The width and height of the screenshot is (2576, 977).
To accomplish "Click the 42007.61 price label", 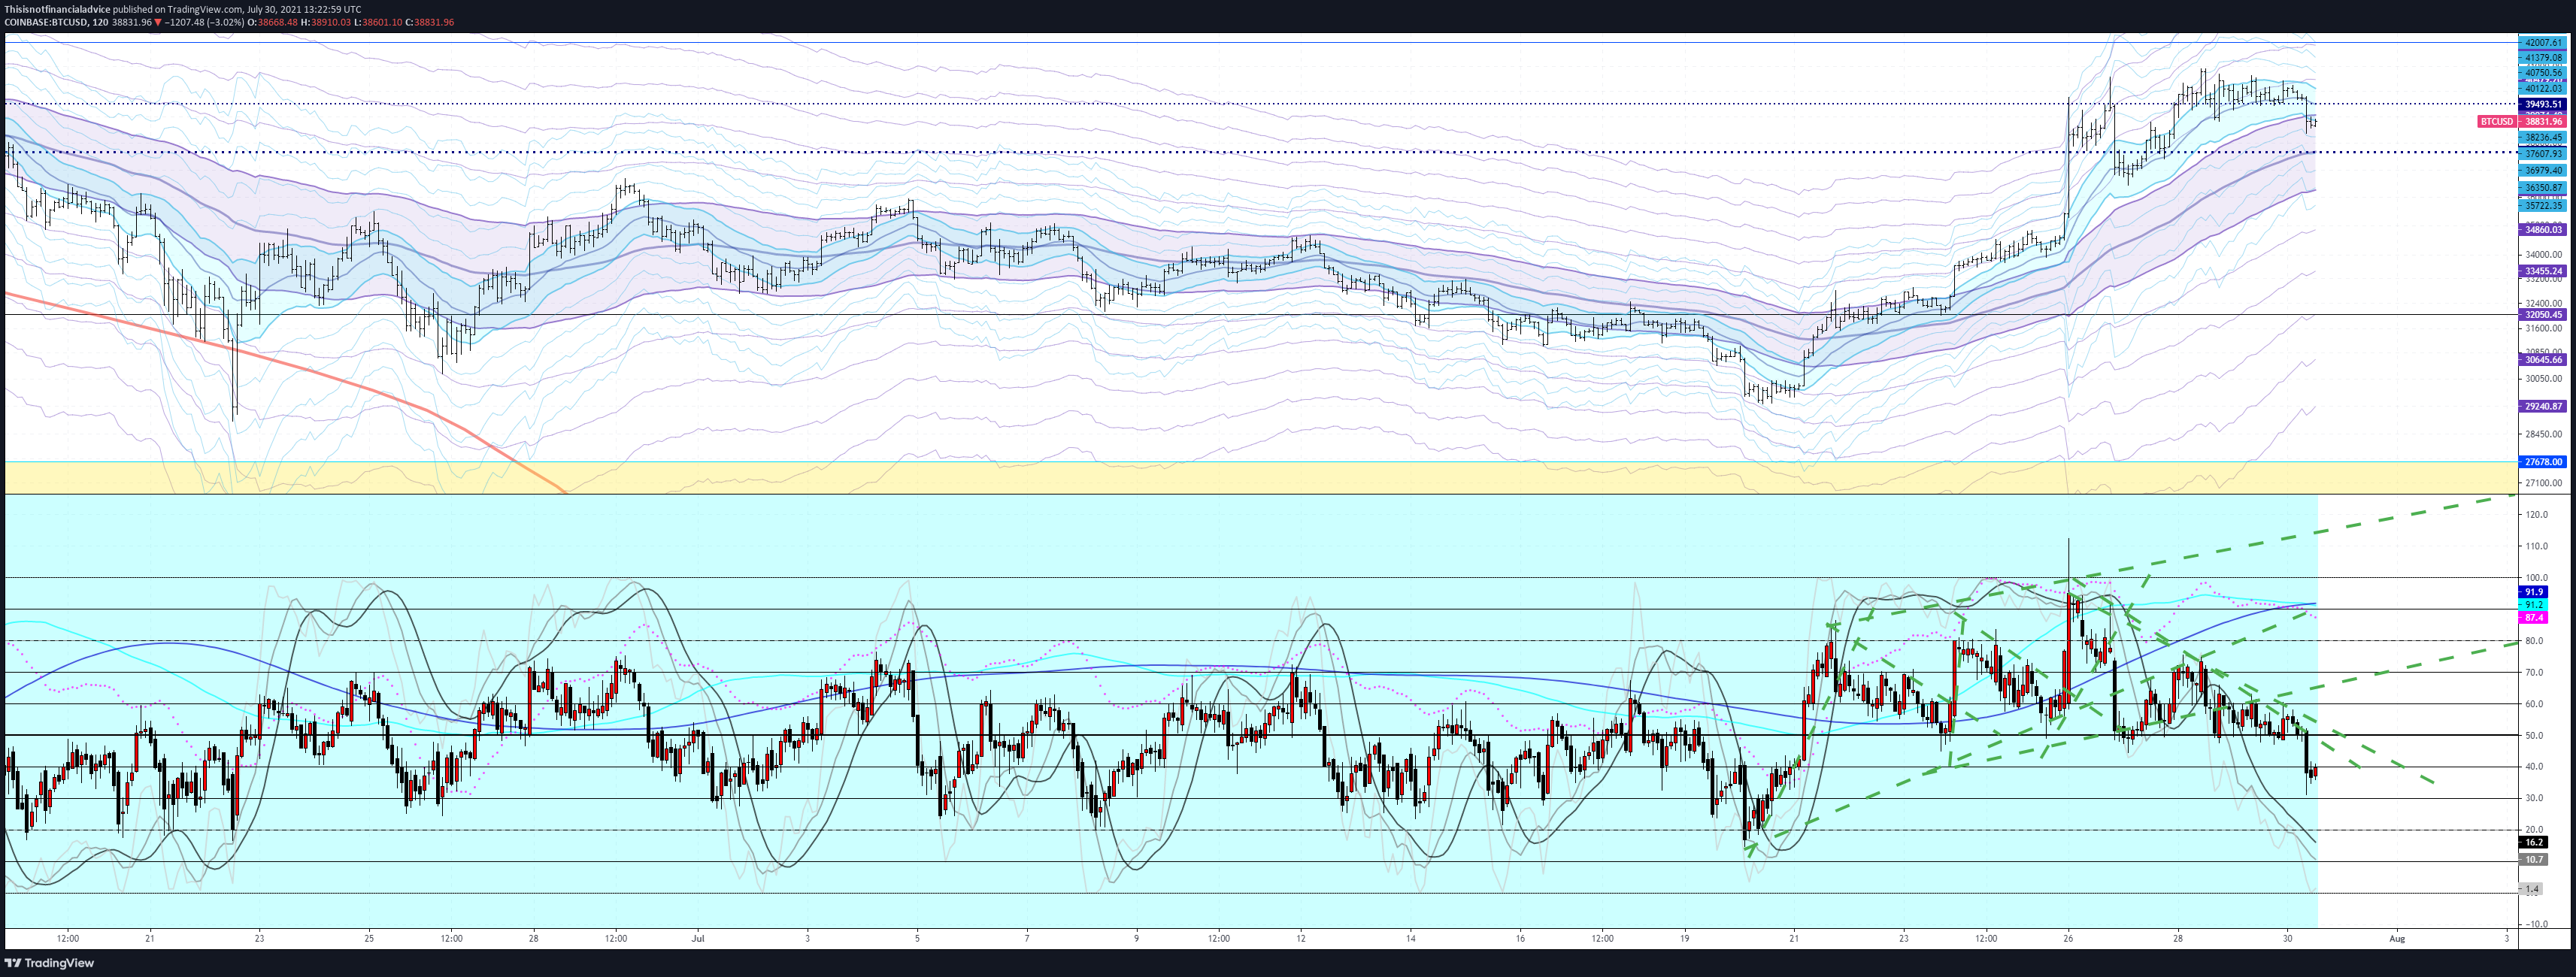I will [x=2543, y=43].
